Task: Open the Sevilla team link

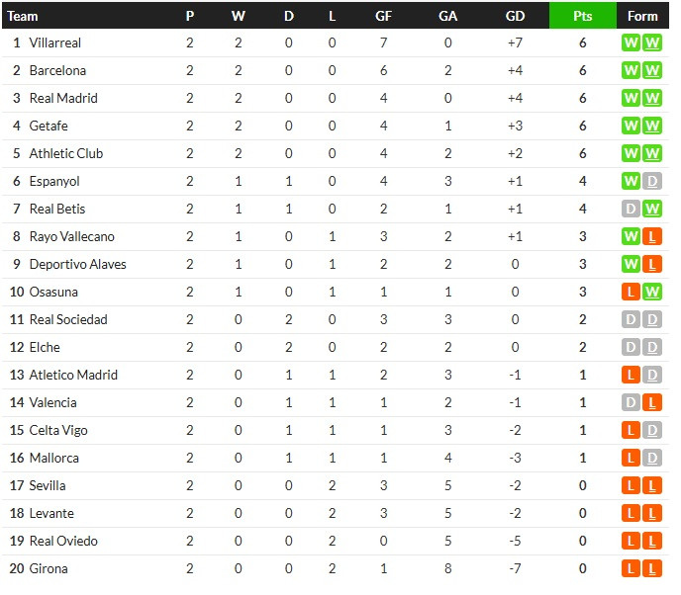Action: tap(48, 485)
